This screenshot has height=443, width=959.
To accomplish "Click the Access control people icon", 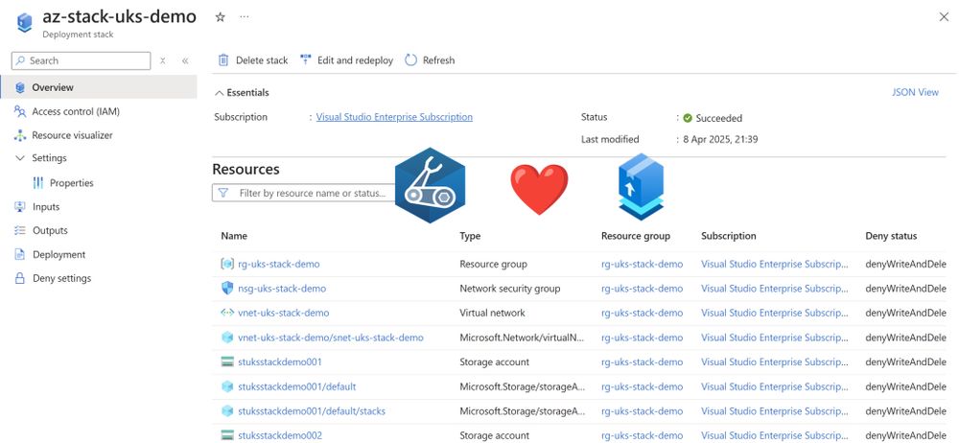I will click(20, 111).
